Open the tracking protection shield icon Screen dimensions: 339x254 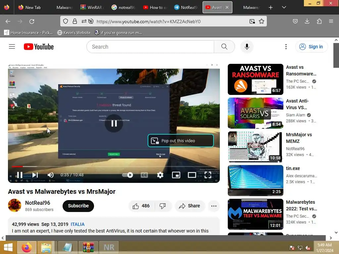tap(66, 21)
